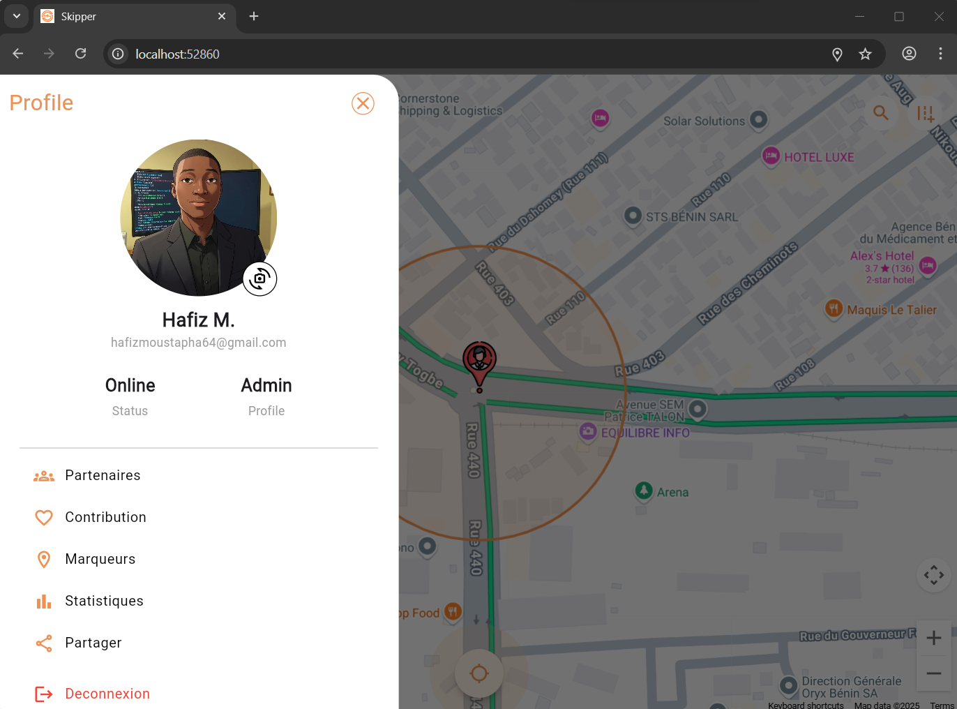
Task: Click the Contribution heart icon
Action: pos(43,517)
